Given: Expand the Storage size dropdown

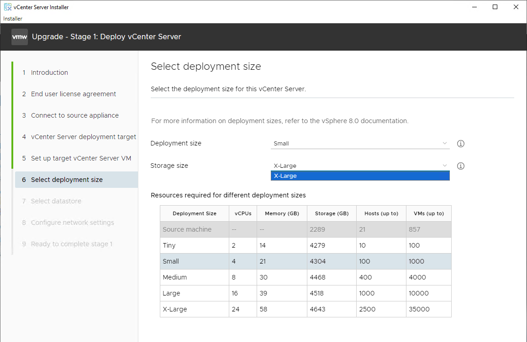Looking at the screenshot, I should 360,166.
